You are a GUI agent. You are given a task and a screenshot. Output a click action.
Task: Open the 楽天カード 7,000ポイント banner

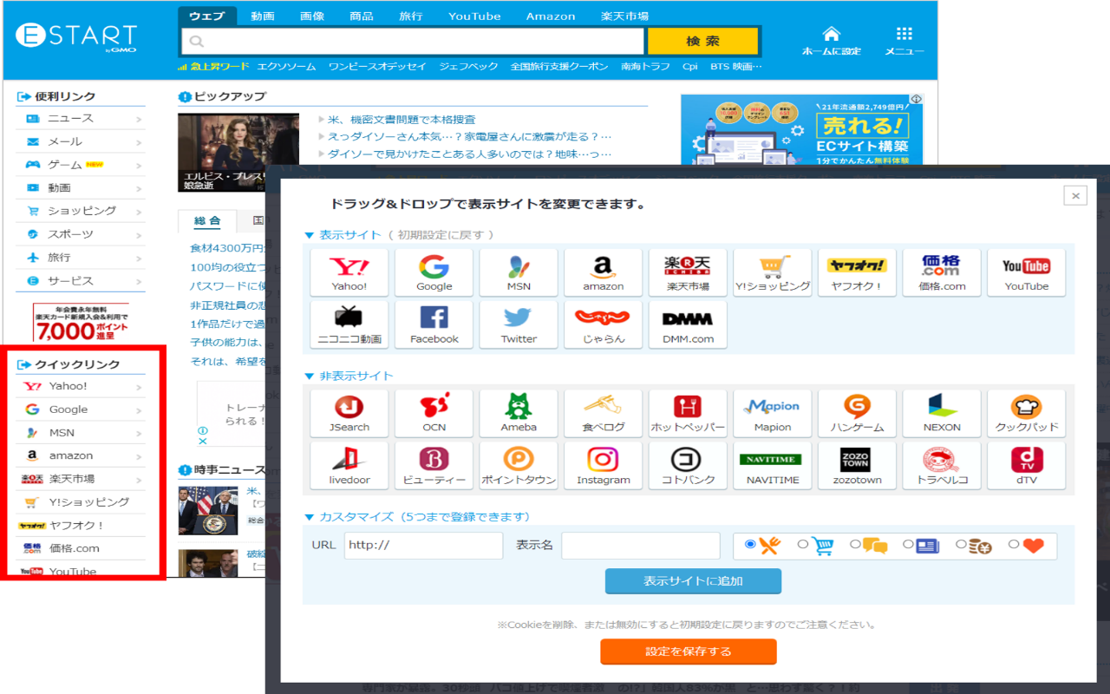tap(81, 323)
